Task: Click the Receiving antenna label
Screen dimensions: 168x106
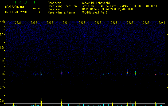Action: (x=61, y=12)
